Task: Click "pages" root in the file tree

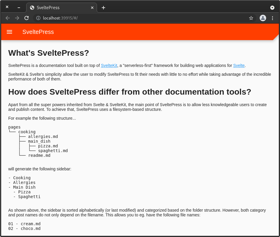Action: [14, 127]
